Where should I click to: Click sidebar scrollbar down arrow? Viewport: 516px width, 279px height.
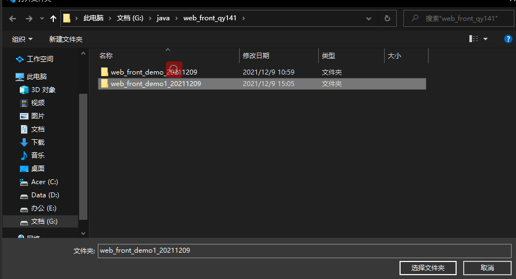coord(83,234)
